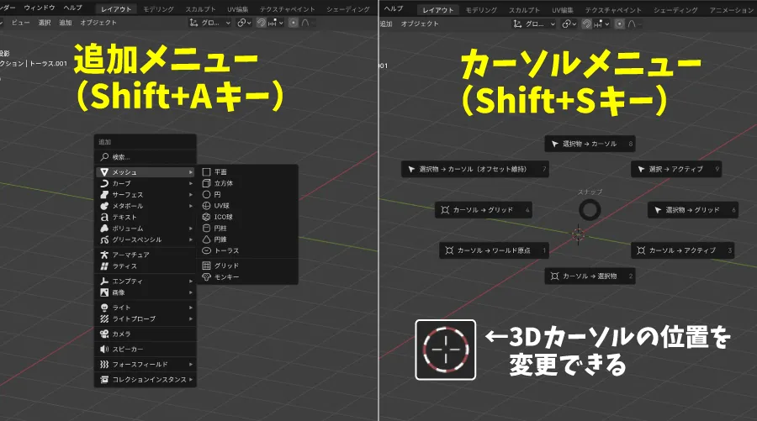The height and width of the screenshot is (421, 757).
Task: Switch to UV編集 tab in left pane
Action: 237,9
